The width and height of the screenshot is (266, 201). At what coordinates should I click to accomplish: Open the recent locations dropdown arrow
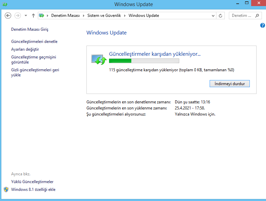(x=26, y=16)
